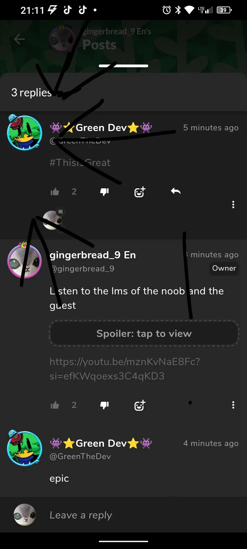Viewport: 247px width, 549px height.
Task: Open three-dot menu on gingerbread_9's reply
Action: click(233, 405)
